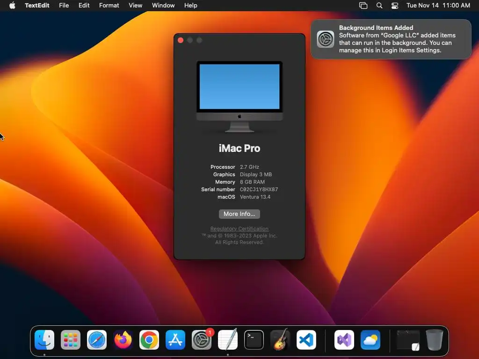Open the TextEdit application menu
This screenshot has width=479, height=359.
point(37,5)
